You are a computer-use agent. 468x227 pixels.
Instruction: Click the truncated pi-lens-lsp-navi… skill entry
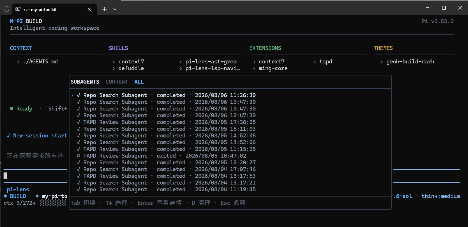tap(213, 68)
